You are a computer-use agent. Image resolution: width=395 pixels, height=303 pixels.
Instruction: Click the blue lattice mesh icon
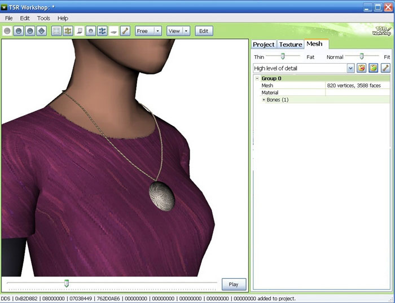(x=102, y=31)
